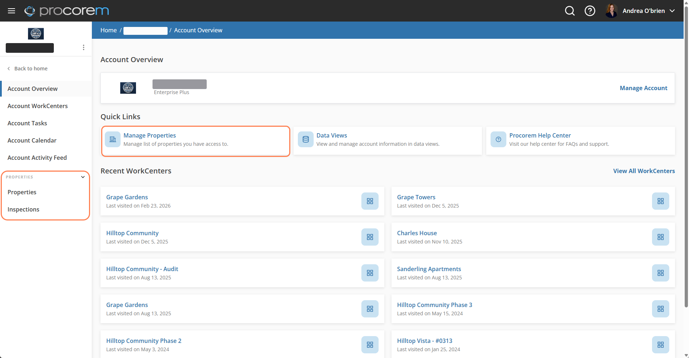Screen dimensions: 689x358
Task: Open the help question mark icon
Action: point(590,11)
